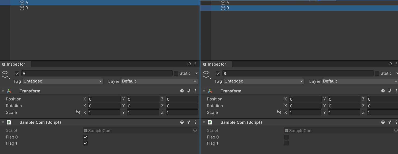
Task: Open Sample Com preset icon for object B
Action: (x=390, y=122)
